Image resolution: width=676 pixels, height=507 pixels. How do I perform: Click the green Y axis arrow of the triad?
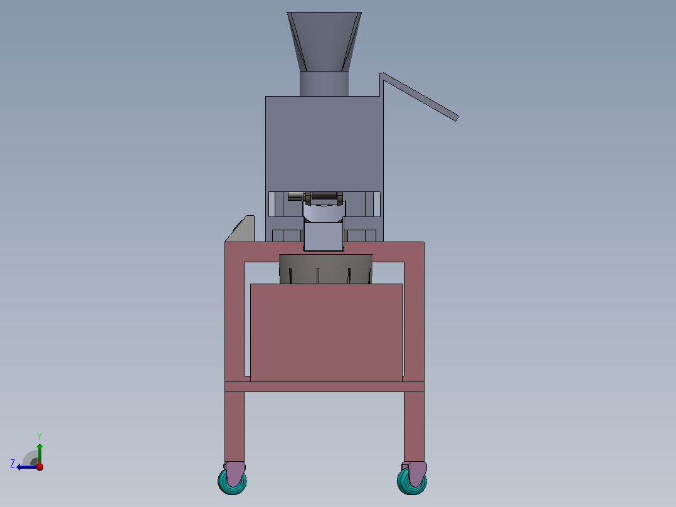[x=40, y=453]
